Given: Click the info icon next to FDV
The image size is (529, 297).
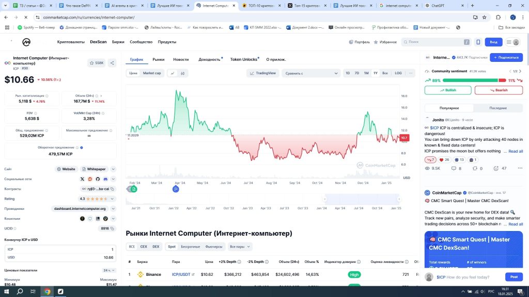Looking at the screenshot, I should [36, 113].
